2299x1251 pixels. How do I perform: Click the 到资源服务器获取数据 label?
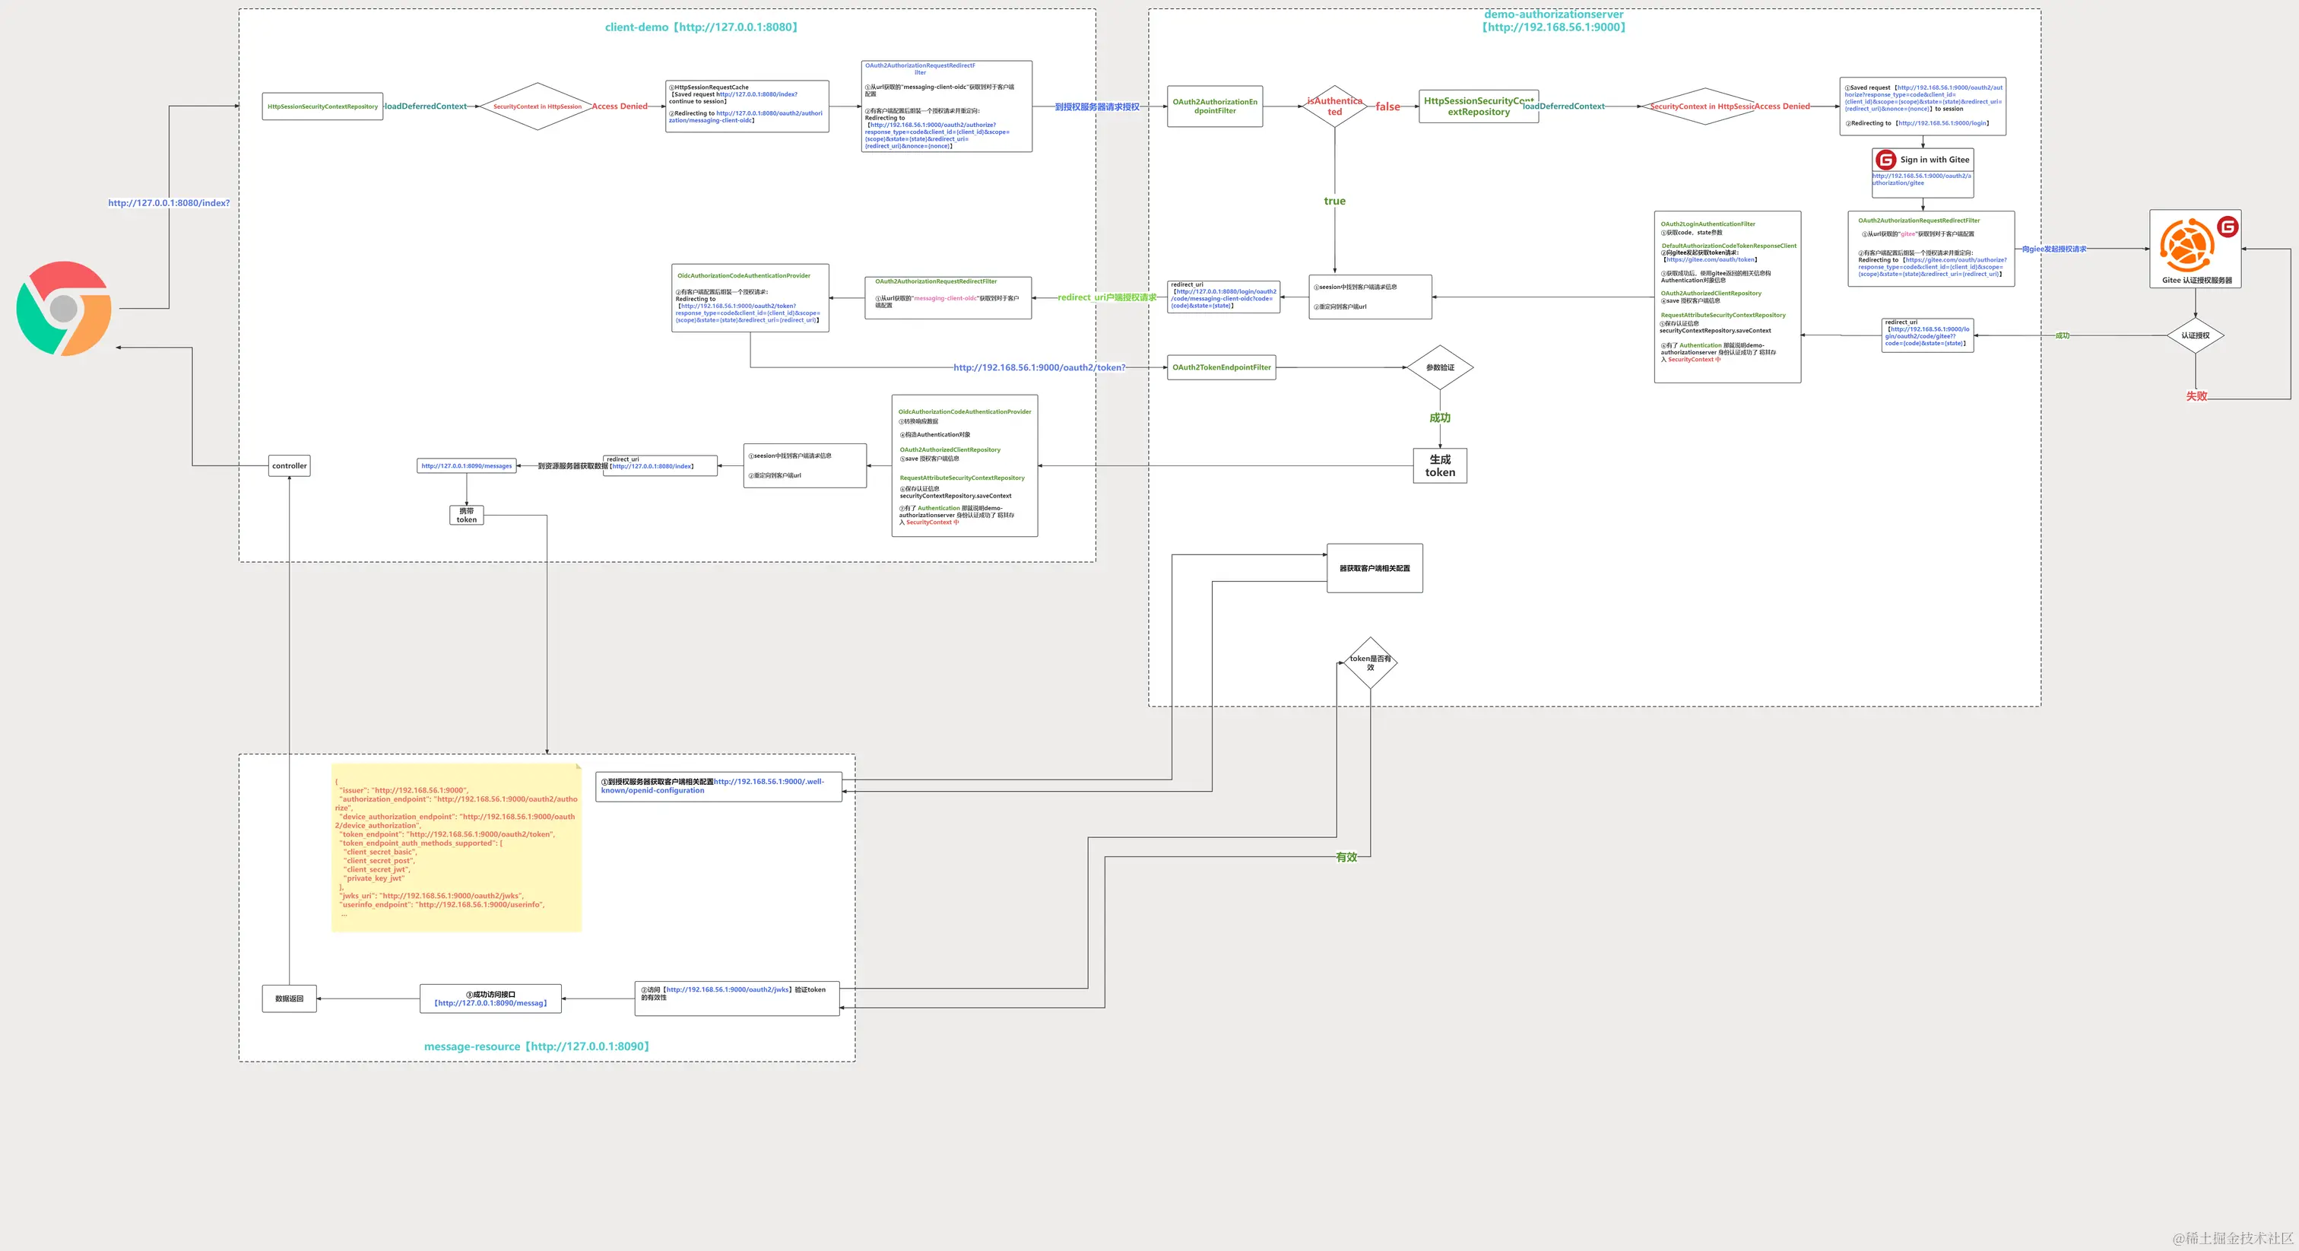(573, 465)
